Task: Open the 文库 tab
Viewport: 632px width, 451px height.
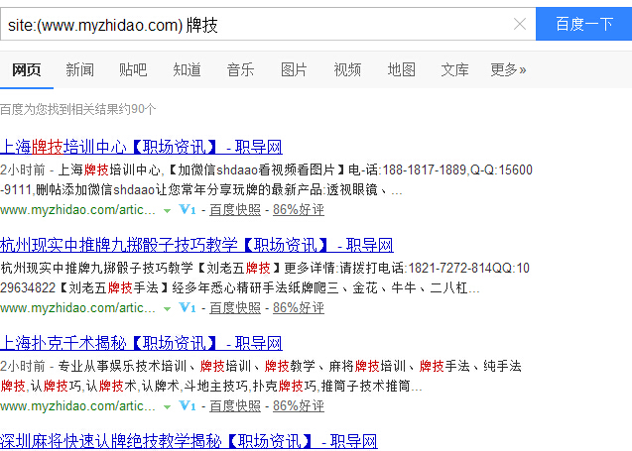Action: [x=454, y=69]
